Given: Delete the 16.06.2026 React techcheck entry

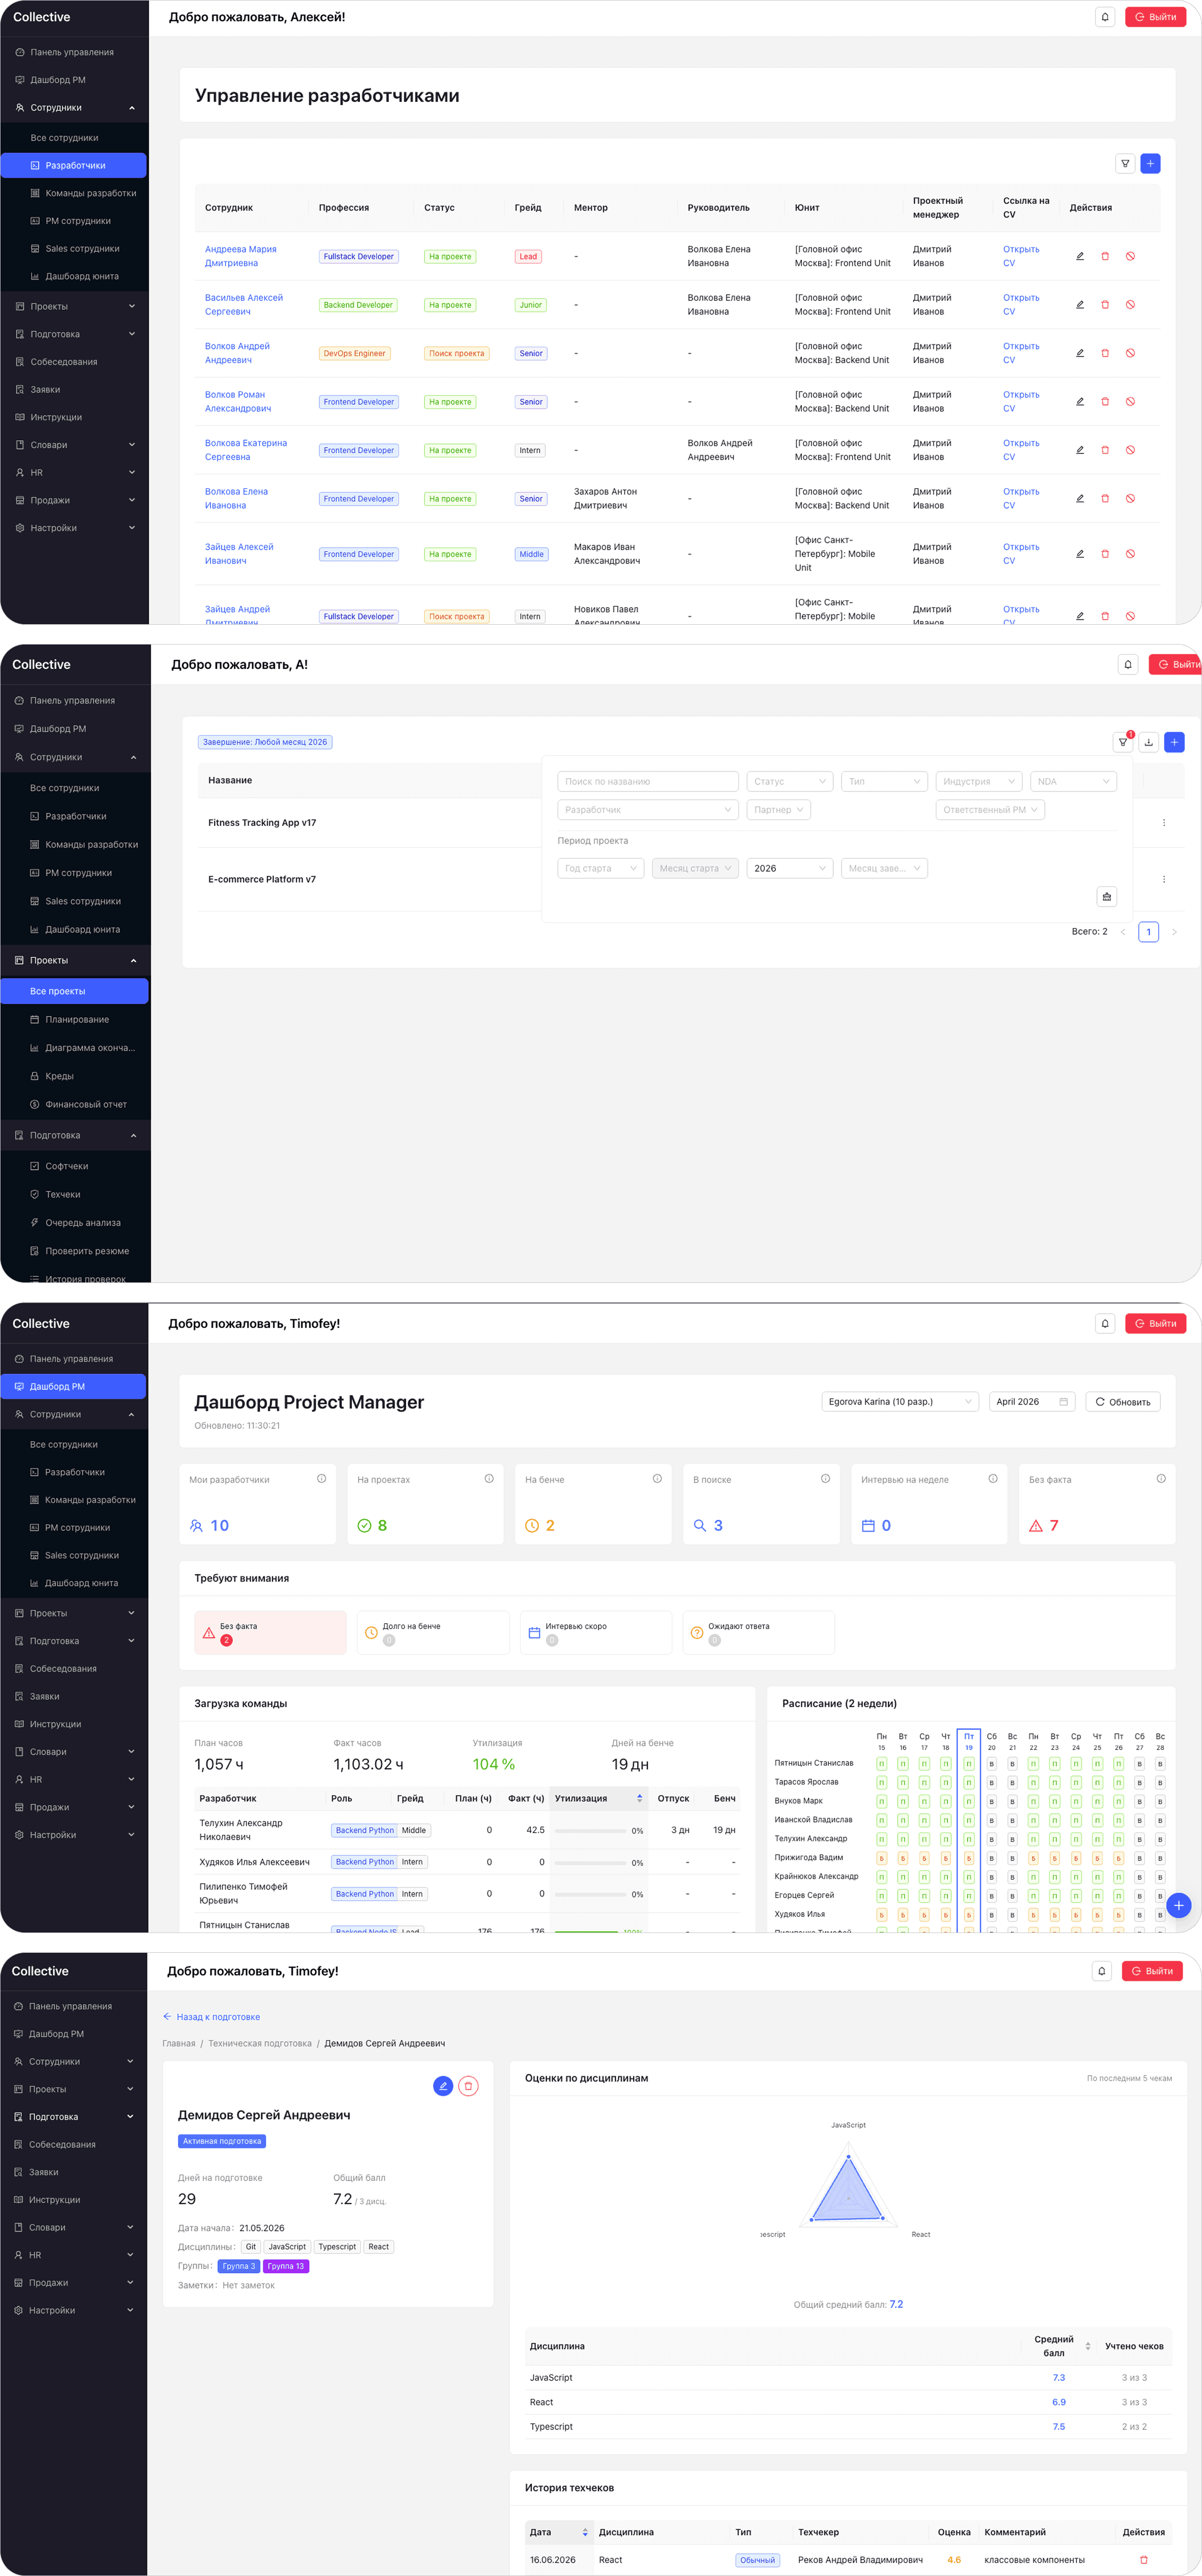Looking at the screenshot, I should coord(1144,2560).
